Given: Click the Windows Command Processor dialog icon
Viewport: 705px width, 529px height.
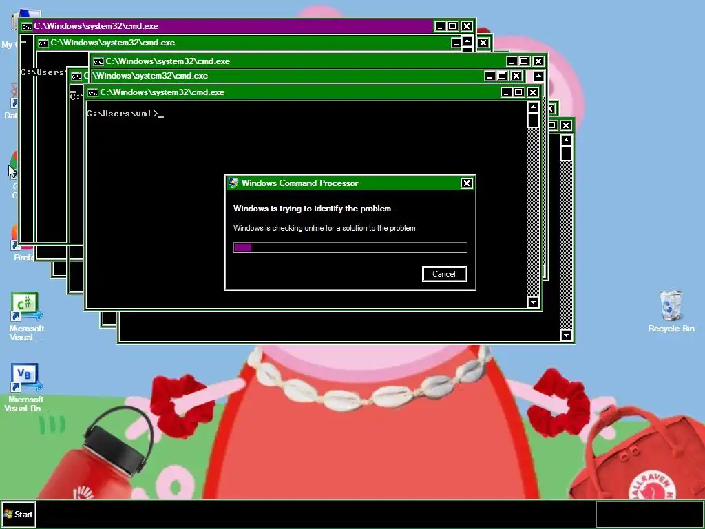Looking at the screenshot, I should [233, 183].
